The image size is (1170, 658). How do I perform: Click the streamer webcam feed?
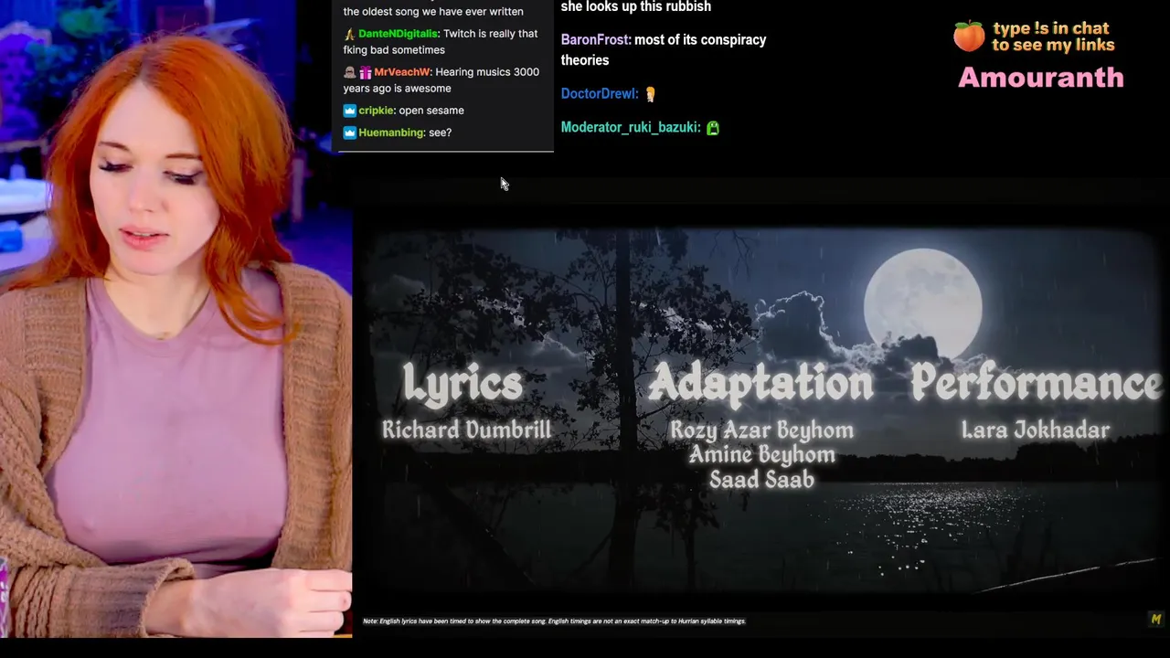(175, 319)
